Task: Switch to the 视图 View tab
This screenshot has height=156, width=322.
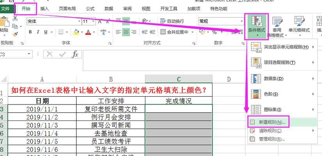Action: coord(146,9)
